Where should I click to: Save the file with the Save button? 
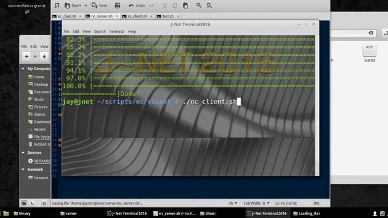99,5
